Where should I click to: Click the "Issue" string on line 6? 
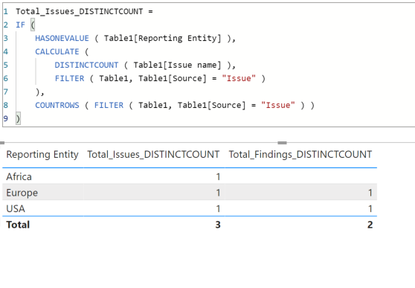point(239,78)
